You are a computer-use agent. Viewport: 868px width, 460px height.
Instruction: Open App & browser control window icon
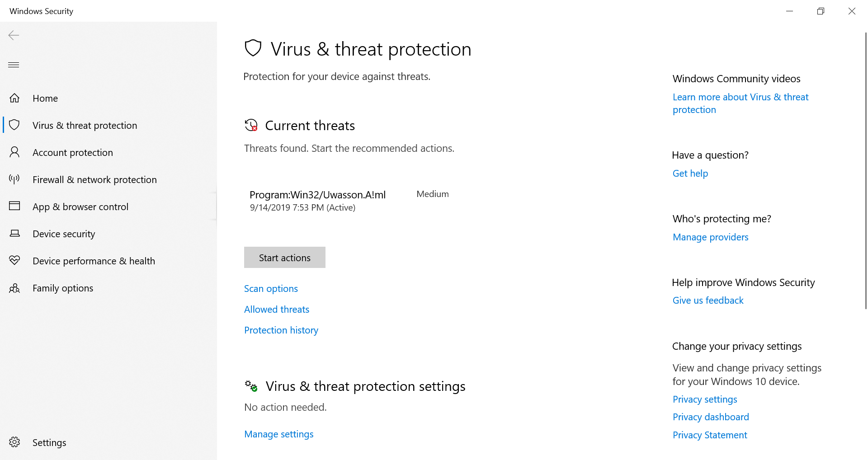coord(14,207)
